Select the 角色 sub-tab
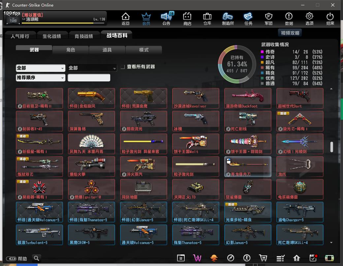The height and width of the screenshot is (266, 343). (x=71, y=50)
